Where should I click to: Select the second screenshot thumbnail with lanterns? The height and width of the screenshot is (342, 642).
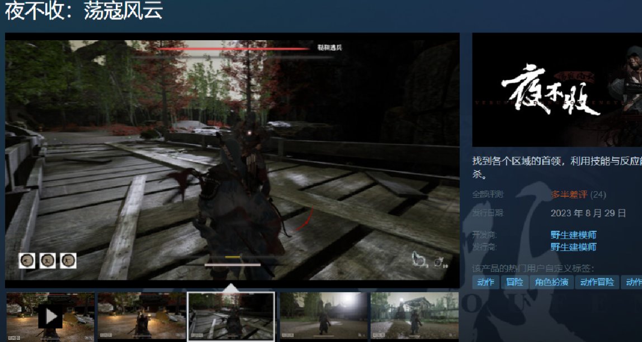(x=141, y=316)
